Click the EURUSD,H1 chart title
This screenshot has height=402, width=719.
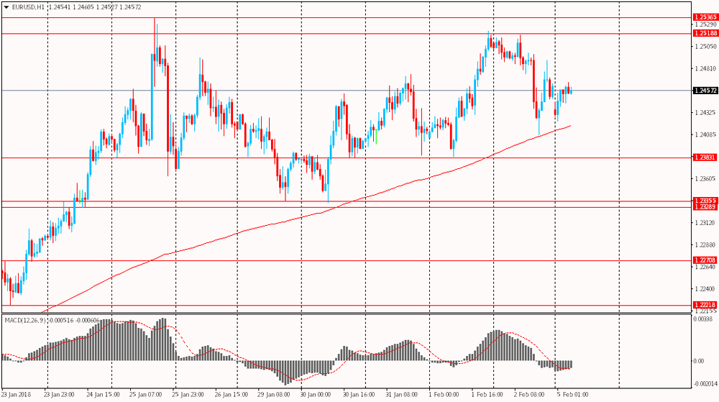[x=29, y=7]
